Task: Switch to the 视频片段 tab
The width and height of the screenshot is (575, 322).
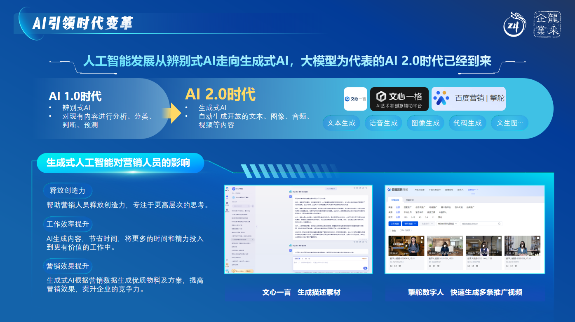Action: coord(410,200)
